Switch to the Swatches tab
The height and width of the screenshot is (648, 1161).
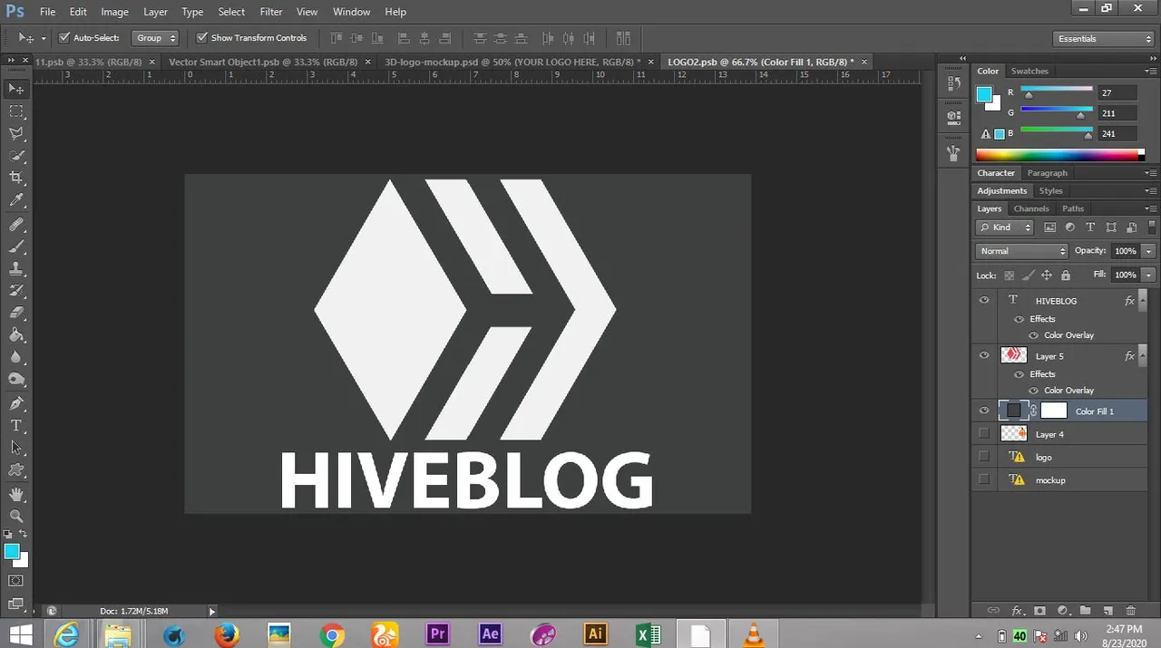click(1029, 71)
